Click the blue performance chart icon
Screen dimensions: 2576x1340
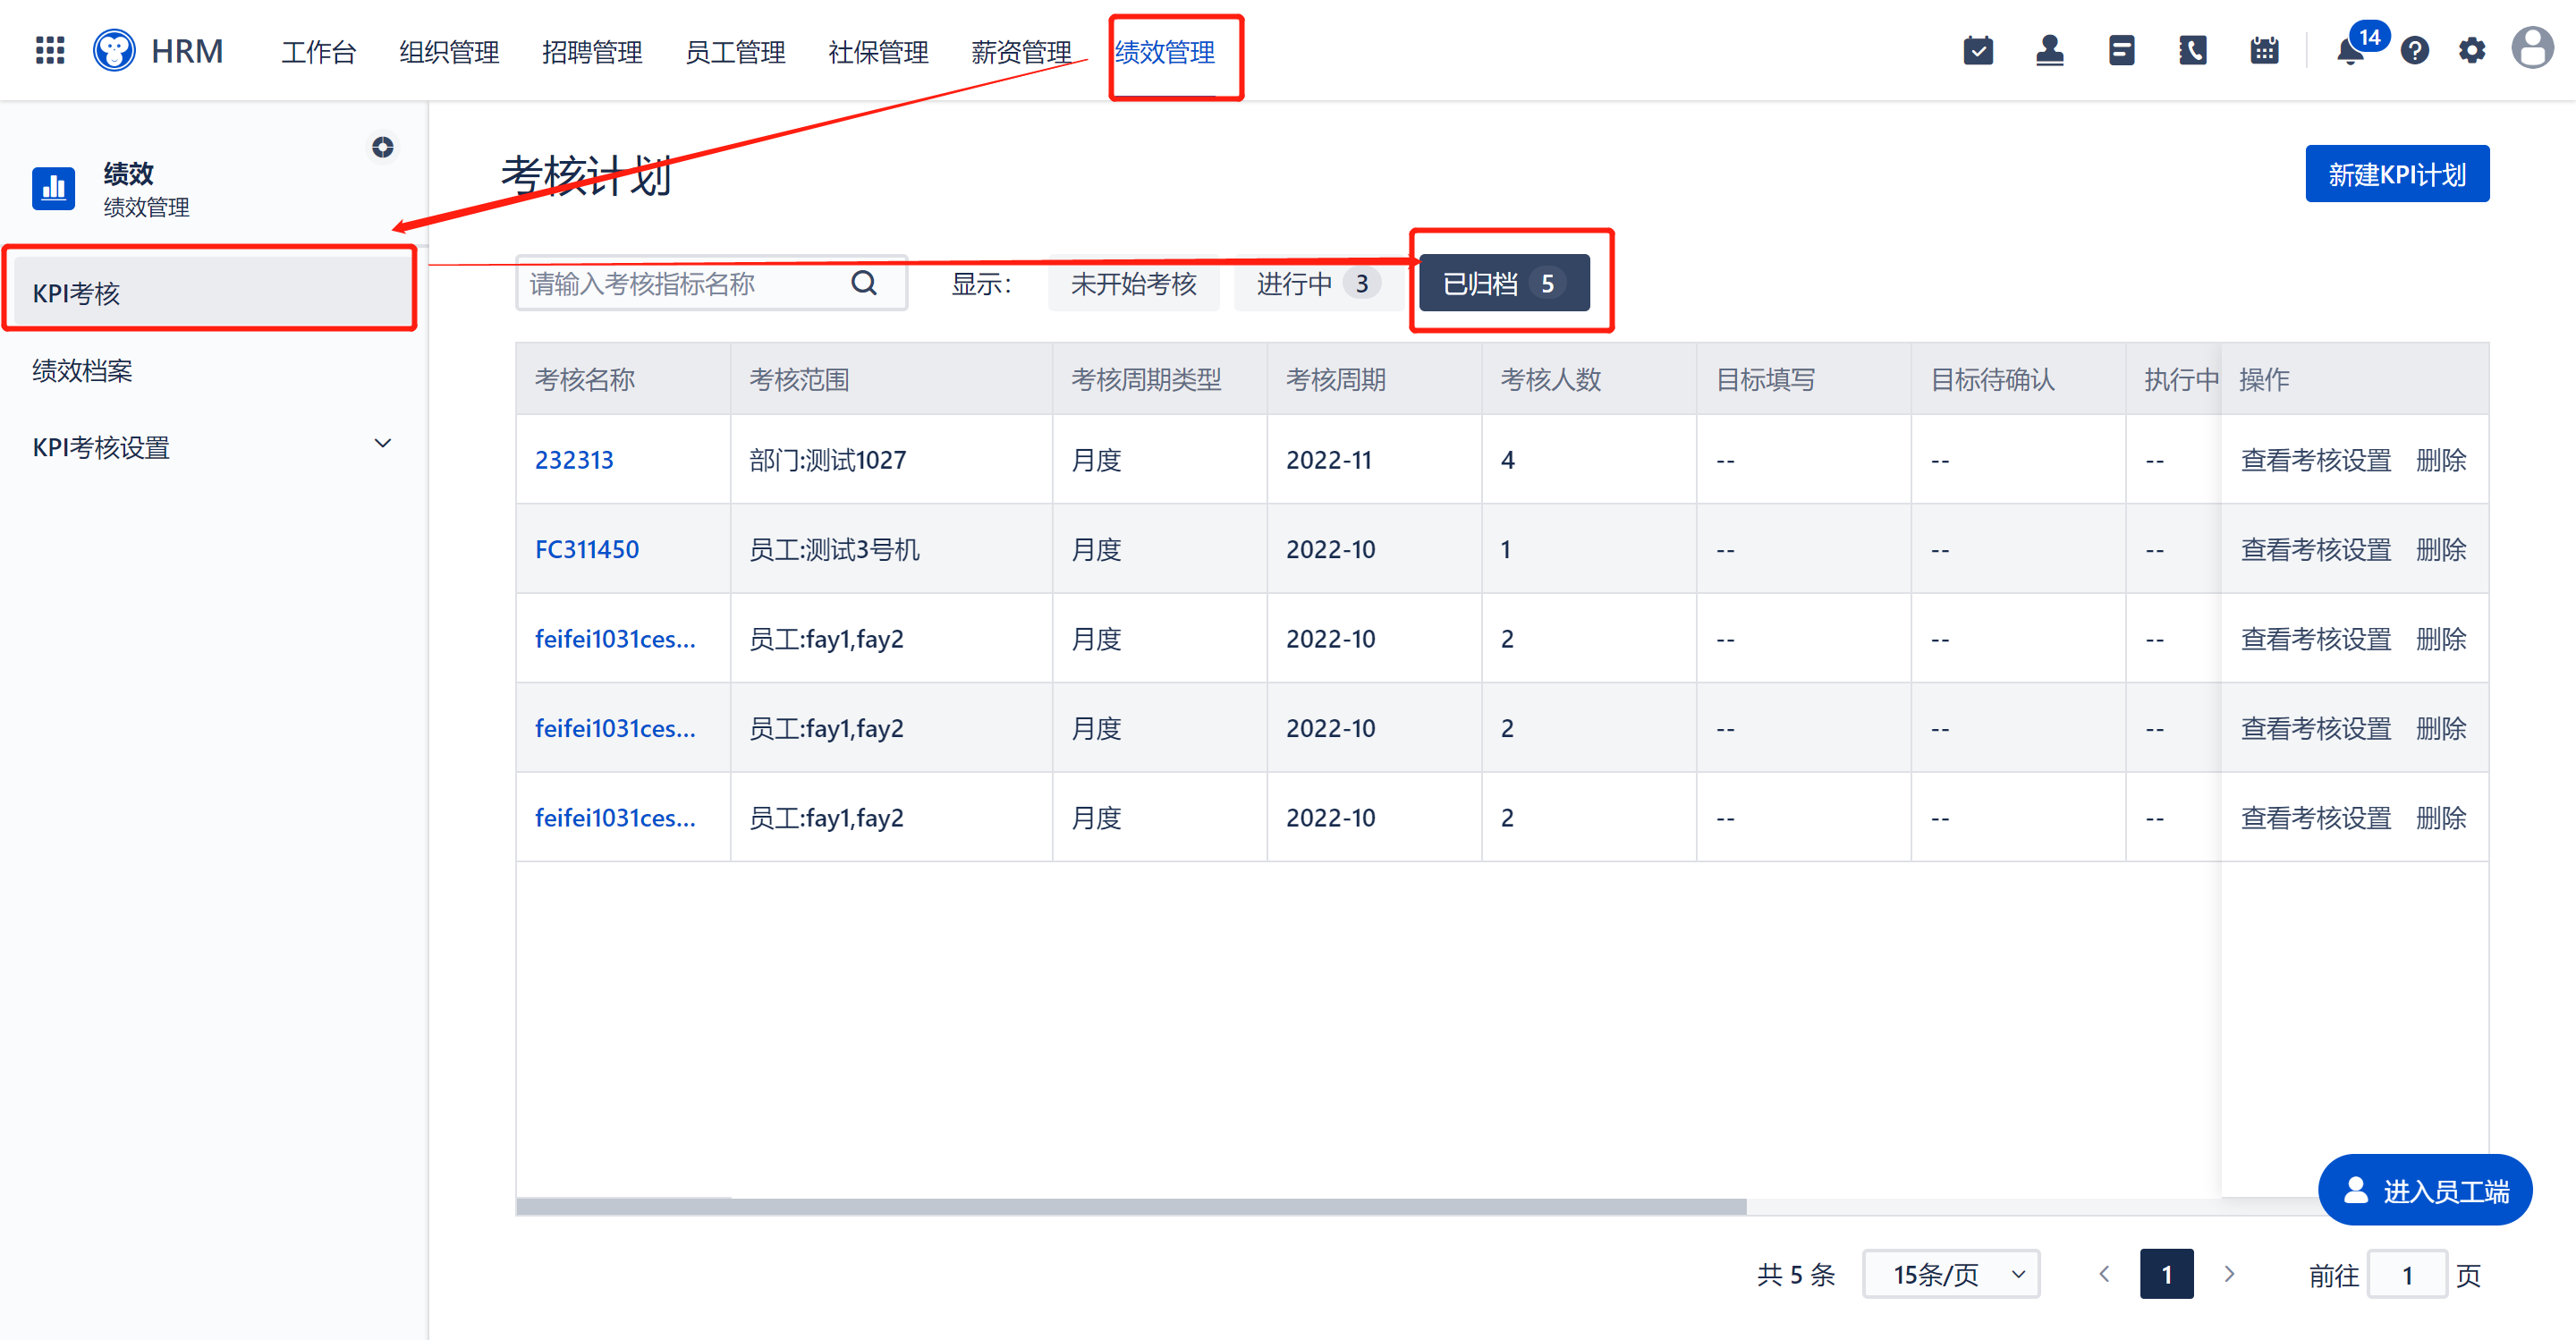coord(53,187)
